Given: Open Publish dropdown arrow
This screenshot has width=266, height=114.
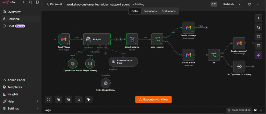Looking at the screenshot, I should click(240, 4).
